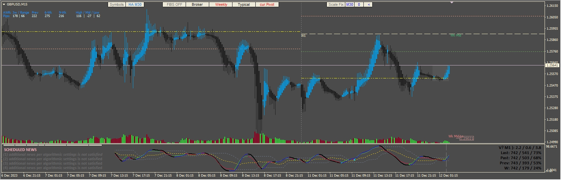Click the 98.6671 indicator scale value
The width and height of the screenshot is (561, 180).
click(x=552, y=147)
